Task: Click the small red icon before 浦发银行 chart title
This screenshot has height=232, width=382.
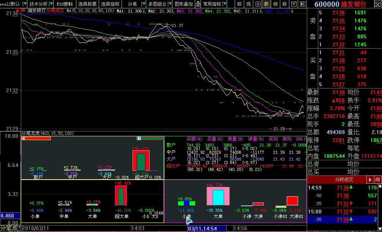Action: (x=24, y=11)
